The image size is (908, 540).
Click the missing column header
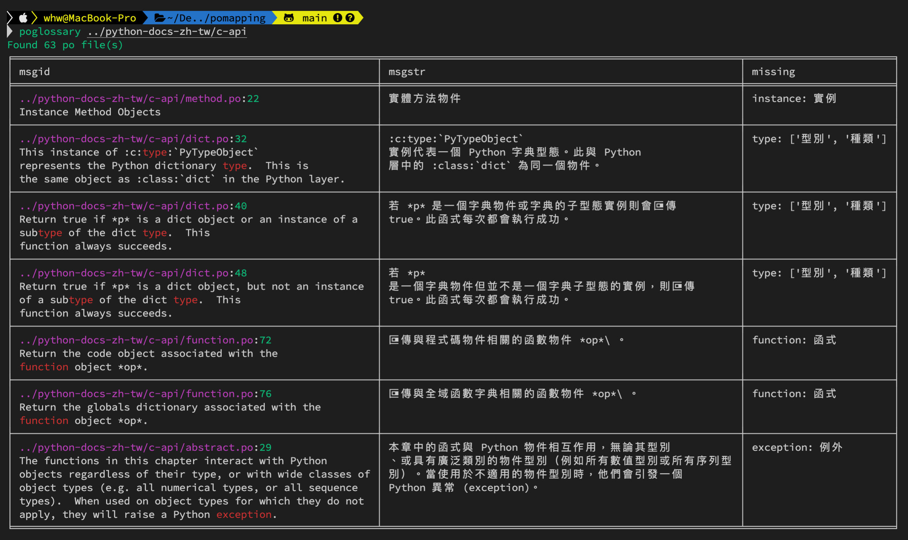tap(774, 72)
